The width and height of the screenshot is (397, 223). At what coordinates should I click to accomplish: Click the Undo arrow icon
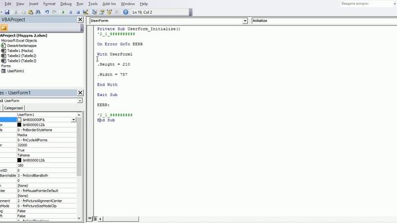47,12
